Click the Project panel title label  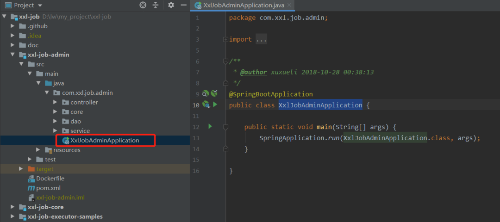coord(24,5)
